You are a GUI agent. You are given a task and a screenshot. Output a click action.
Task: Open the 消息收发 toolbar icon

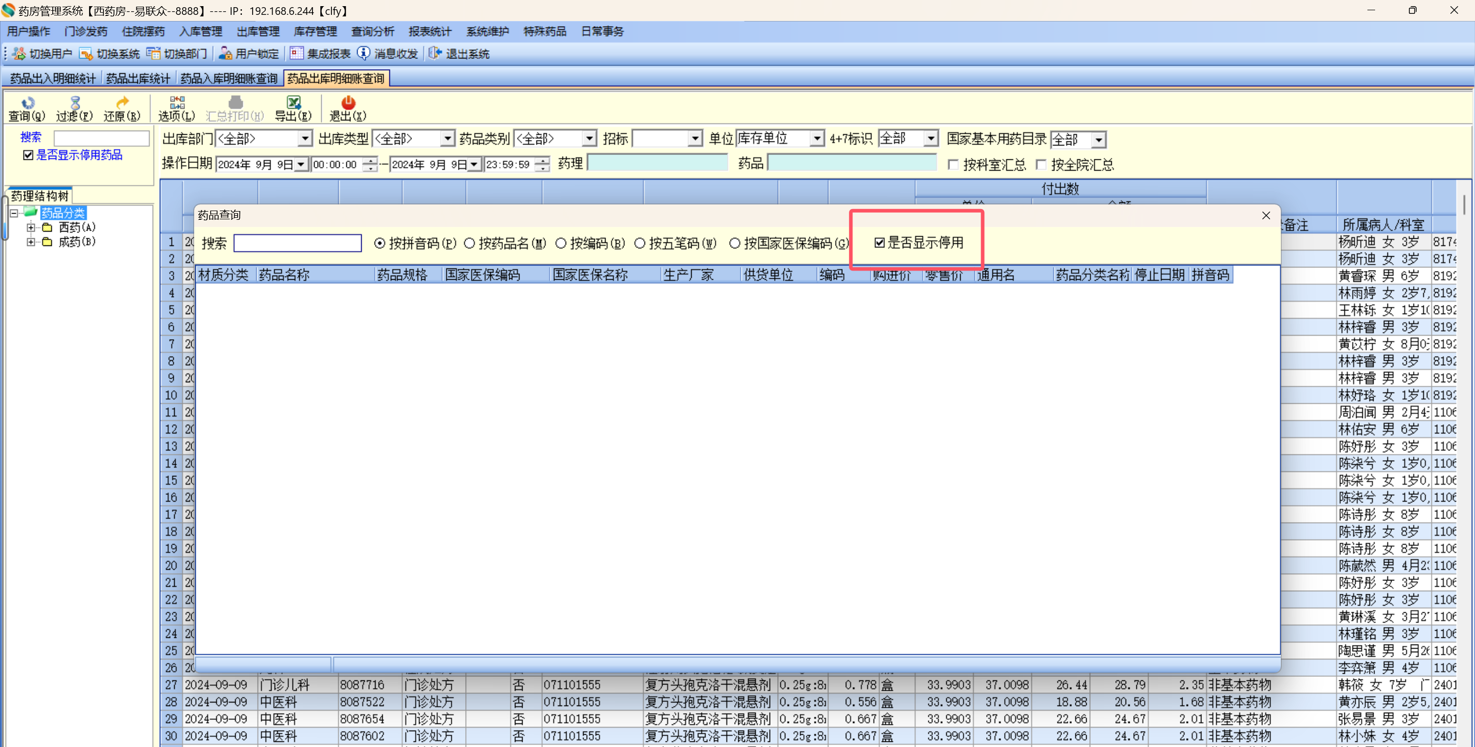(364, 54)
